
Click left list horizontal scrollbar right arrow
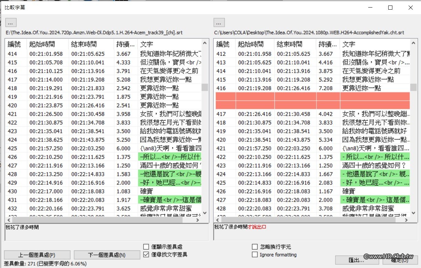(198, 220)
